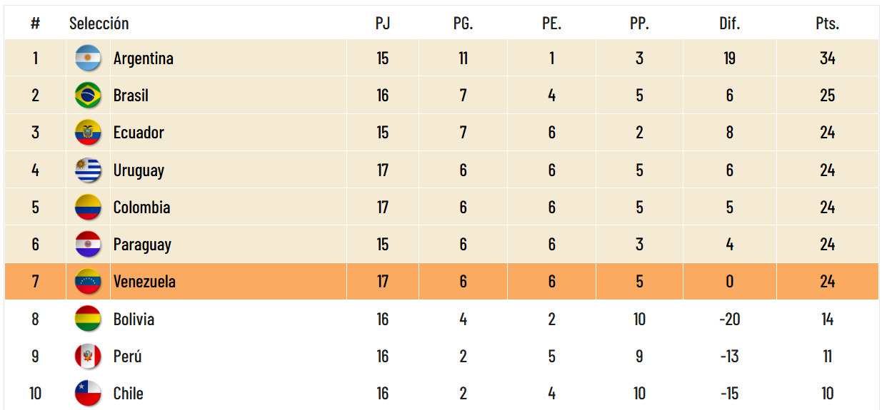Screen dimensions: 882x410
Task: Click the Paraguay flag icon
Action: pyautogui.click(x=88, y=244)
